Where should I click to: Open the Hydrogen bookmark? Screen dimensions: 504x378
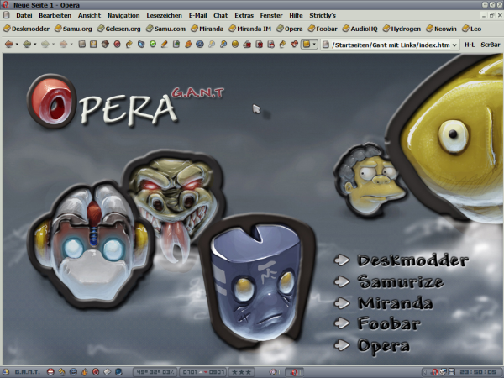tap(402, 29)
